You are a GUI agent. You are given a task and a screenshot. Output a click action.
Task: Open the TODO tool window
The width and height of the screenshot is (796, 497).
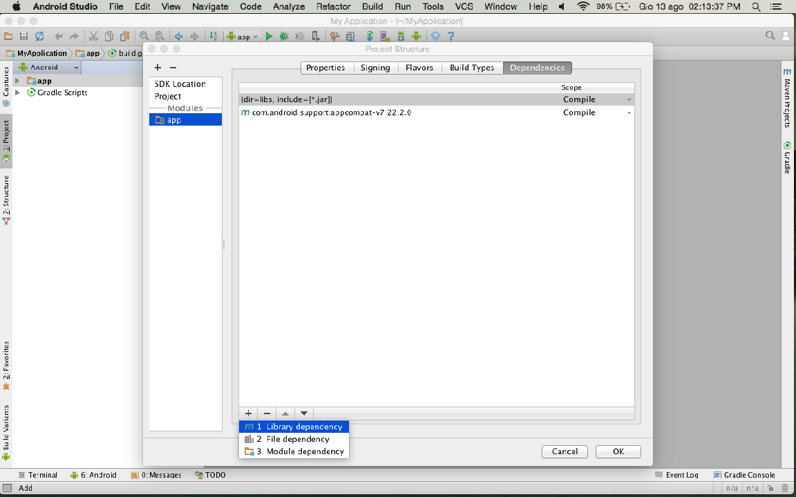[x=210, y=475]
